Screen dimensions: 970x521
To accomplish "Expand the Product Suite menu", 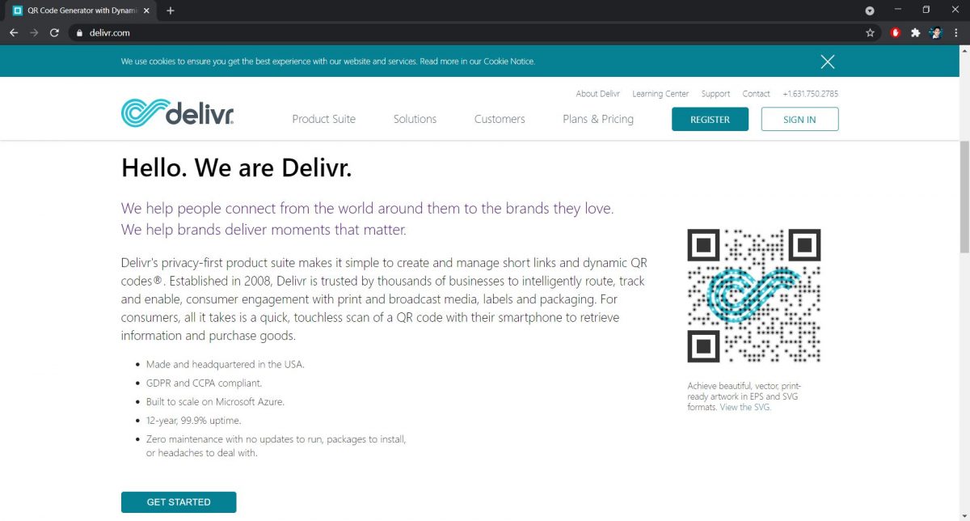I will pyautogui.click(x=323, y=119).
